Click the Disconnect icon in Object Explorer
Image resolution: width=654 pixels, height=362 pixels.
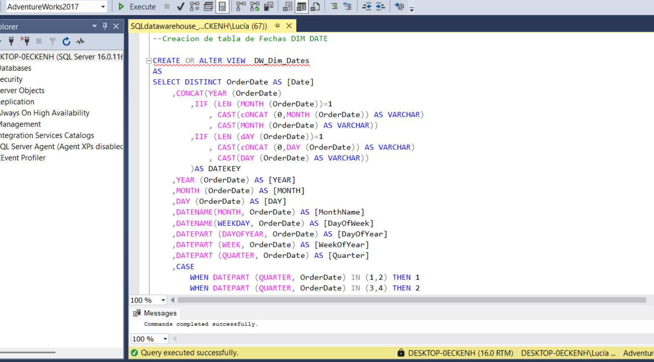[27, 41]
